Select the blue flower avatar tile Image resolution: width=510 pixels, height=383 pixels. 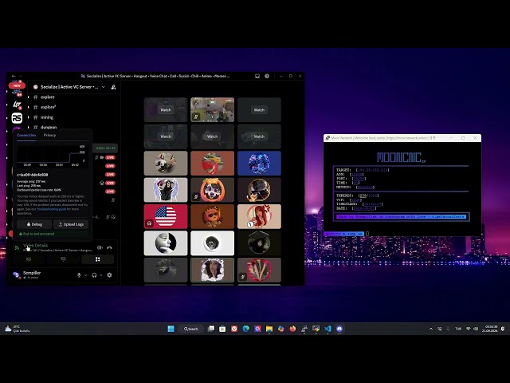[x=259, y=163]
